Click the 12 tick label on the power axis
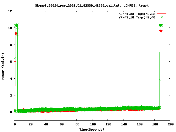 (10, 11)
